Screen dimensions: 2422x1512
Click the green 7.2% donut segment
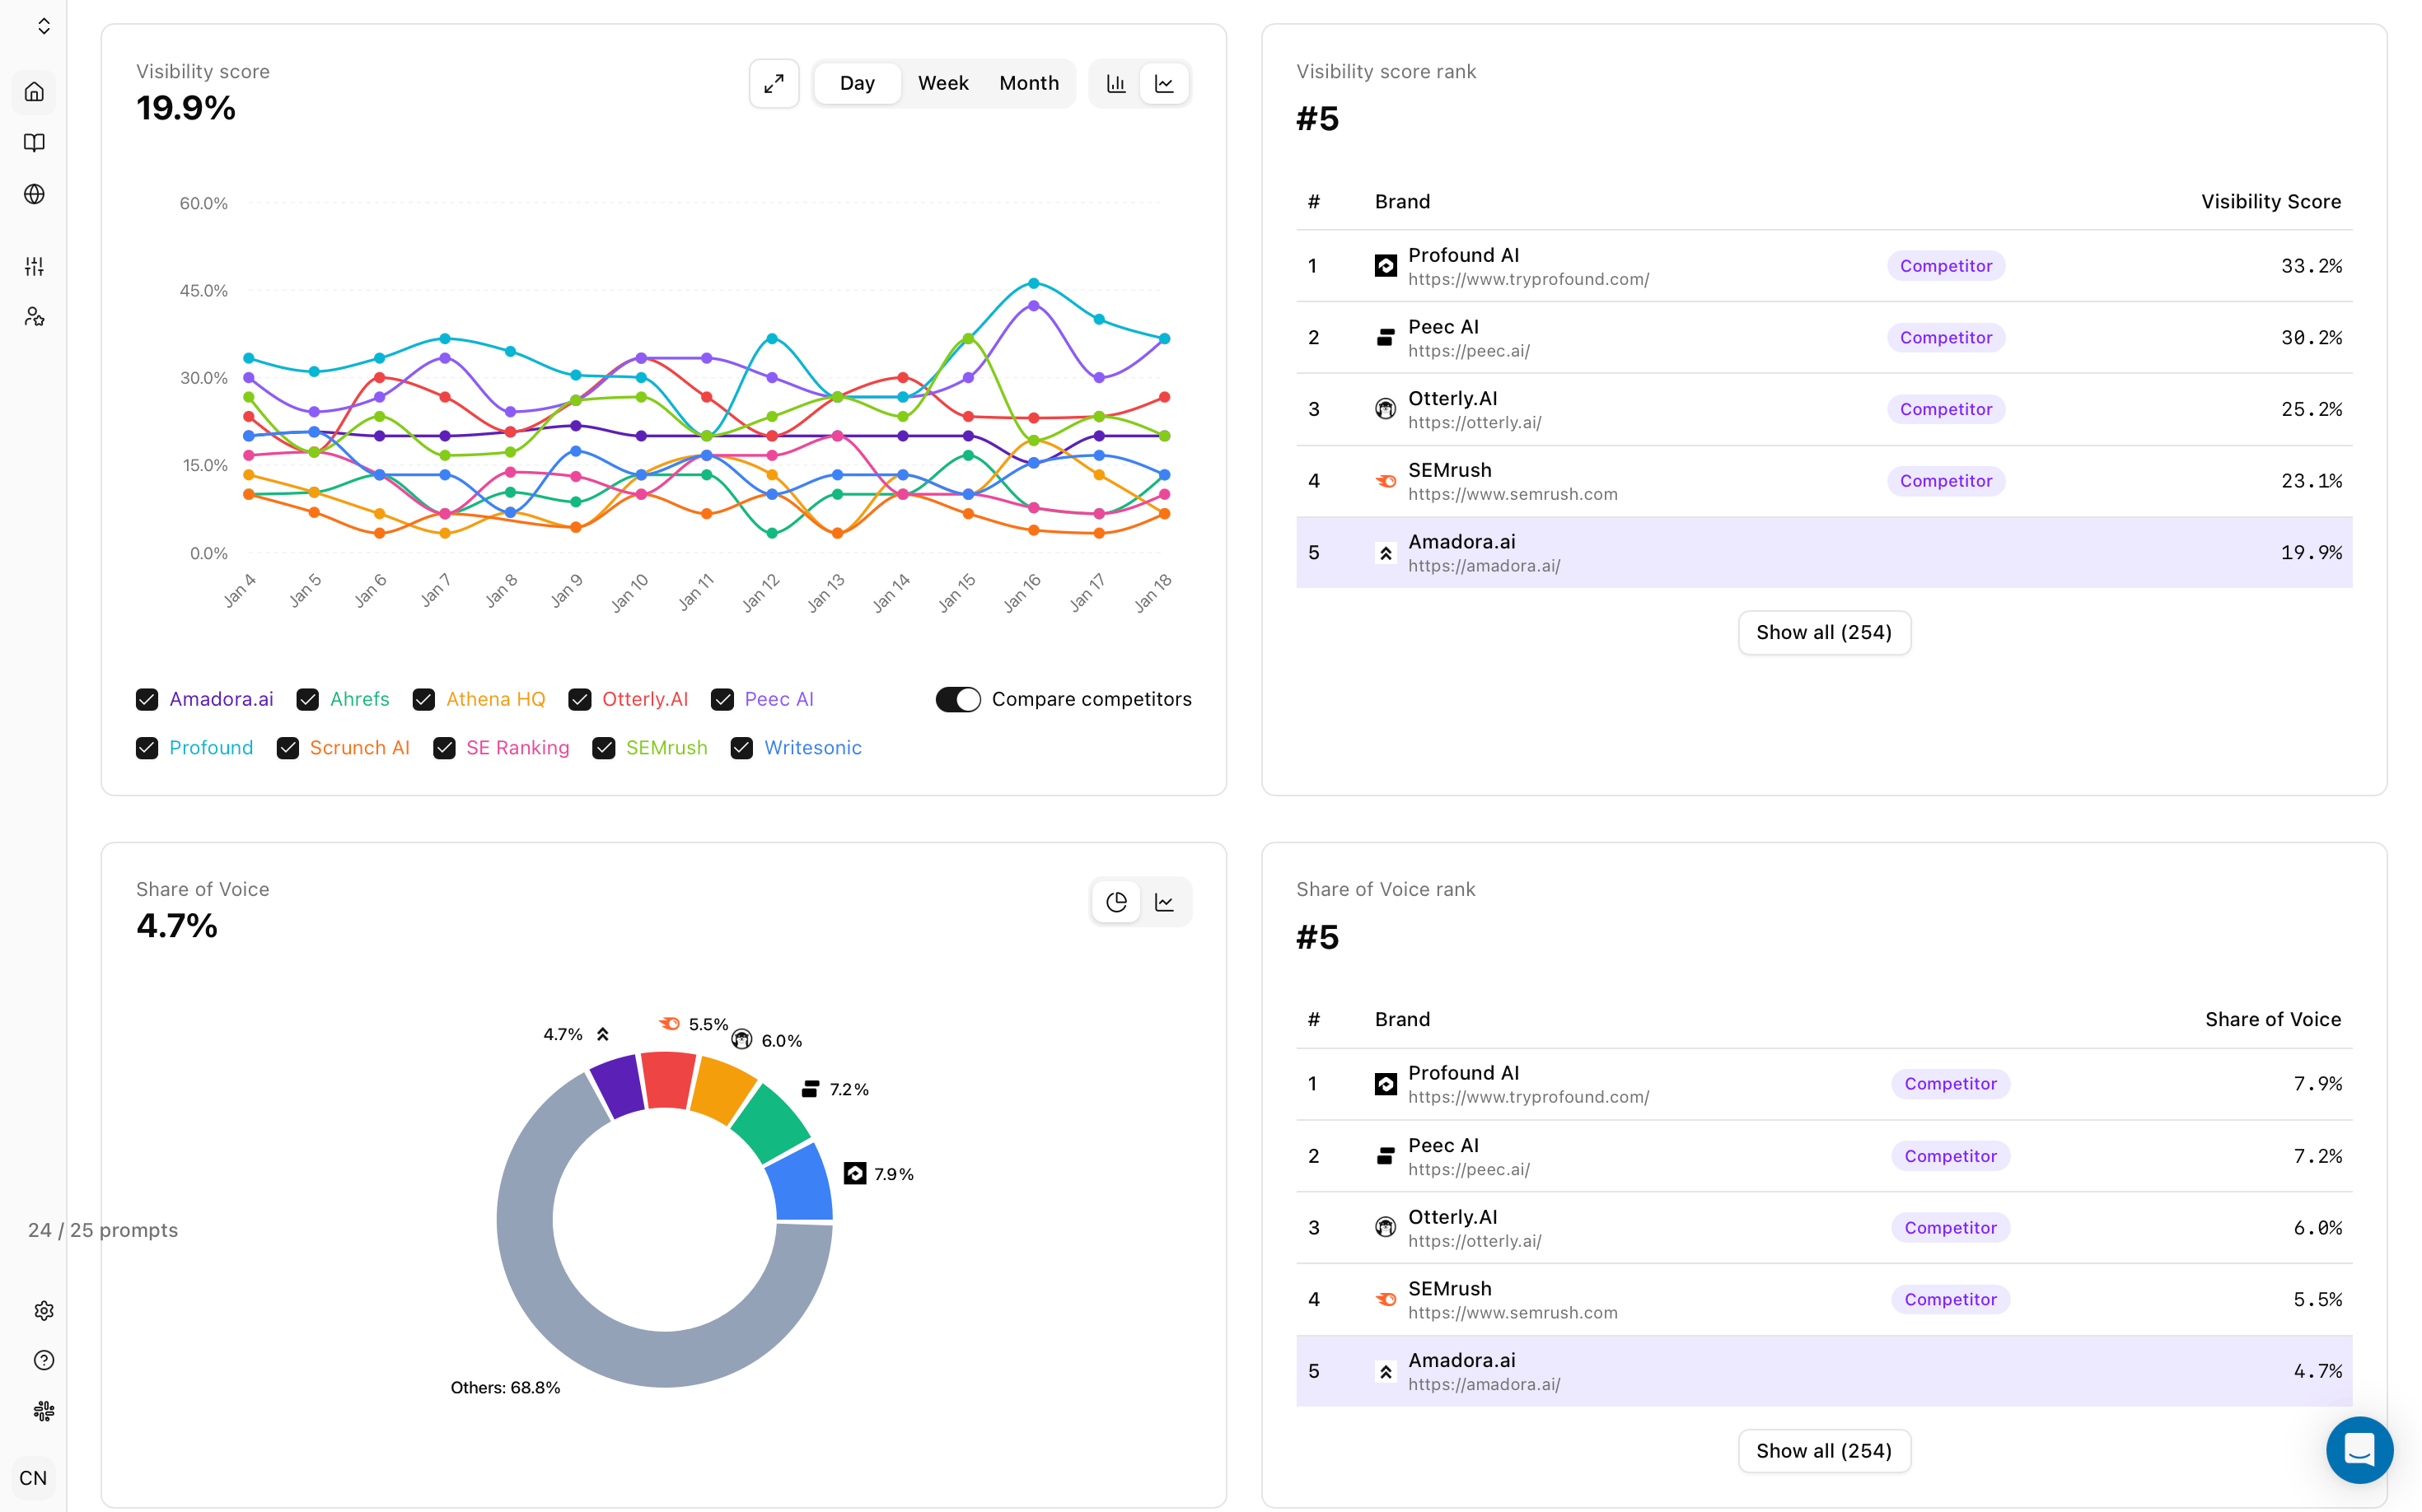point(771,1123)
